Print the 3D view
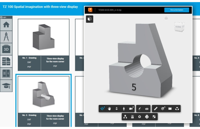This screenshot has height=129, width=200. coord(147,117)
